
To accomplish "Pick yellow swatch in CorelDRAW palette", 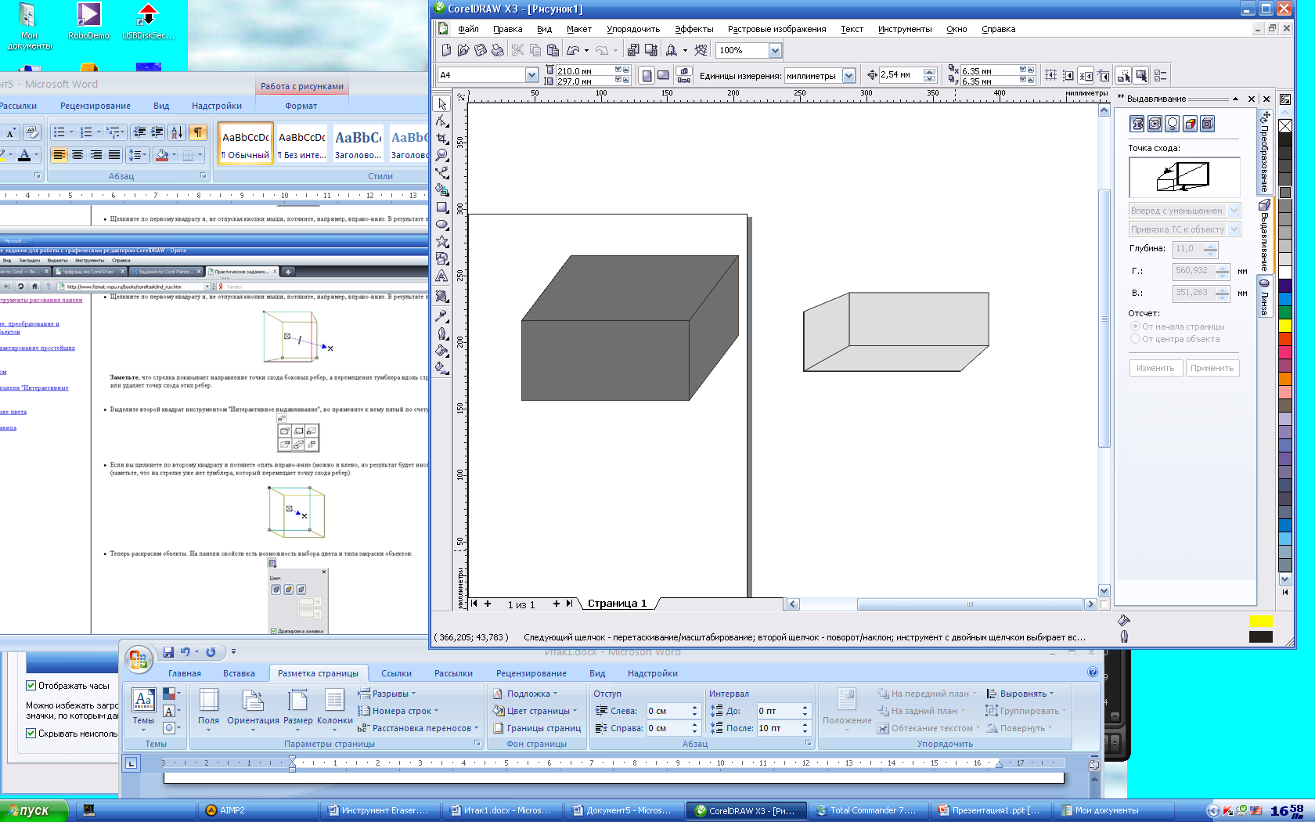I will click(1284, 325).
